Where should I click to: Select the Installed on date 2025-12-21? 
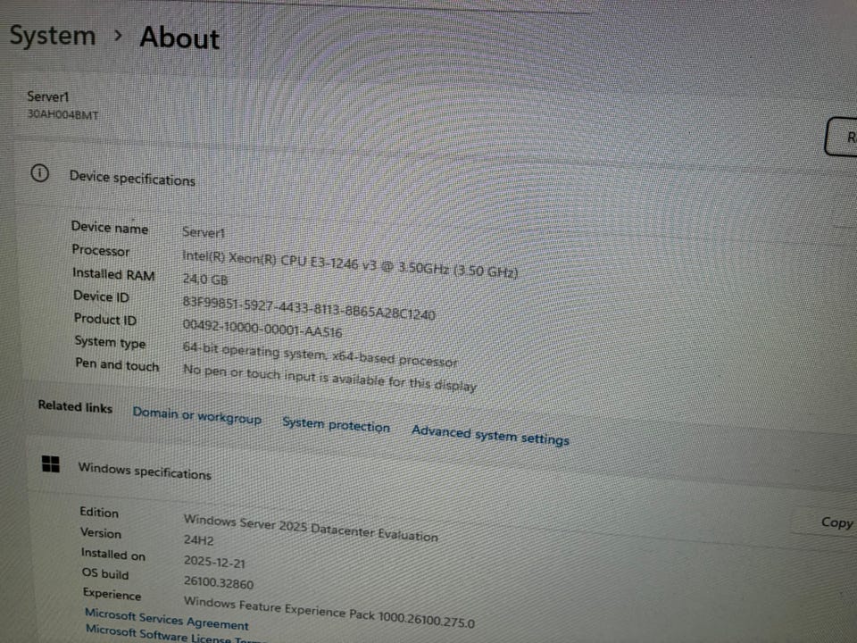click(x=214, y=562)
